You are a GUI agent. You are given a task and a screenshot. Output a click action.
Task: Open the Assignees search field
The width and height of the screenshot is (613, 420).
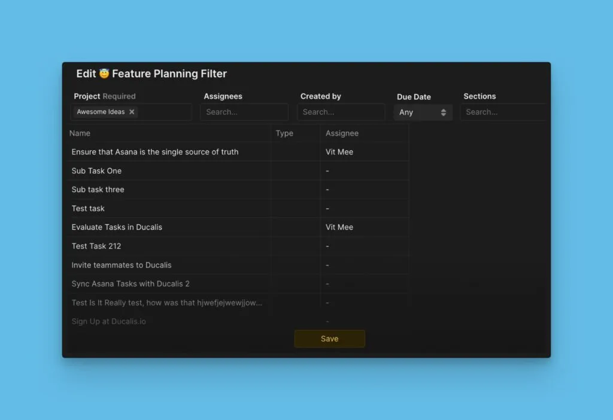coord(244,112)
